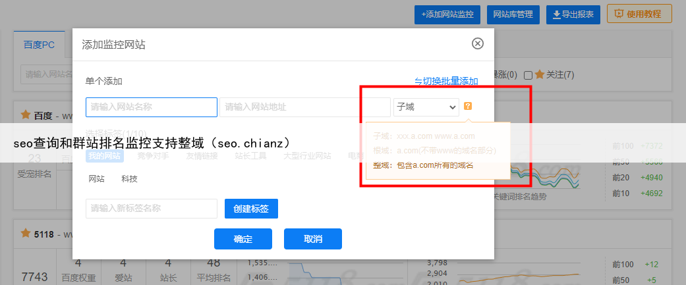Click the 导出报表 export button
Viewport: 686px width, 285px height.
(x=573, y=14)
